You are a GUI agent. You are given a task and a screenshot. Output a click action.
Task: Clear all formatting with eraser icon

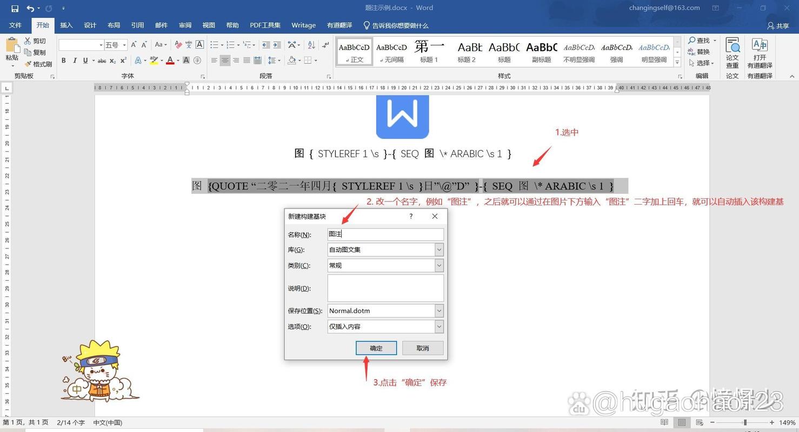(178, 45)
